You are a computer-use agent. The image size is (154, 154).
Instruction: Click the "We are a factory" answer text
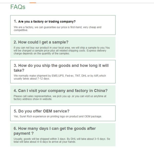tap(57, 28)
